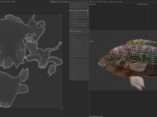Click Restore UV
Viewport: 157px width, 117px height.
(79, 77)
